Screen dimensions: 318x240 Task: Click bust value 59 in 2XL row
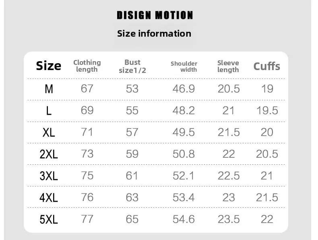coord(132,154)
